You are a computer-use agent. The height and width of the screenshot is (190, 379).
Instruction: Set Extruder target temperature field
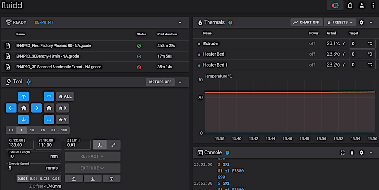(x=362, y=43)
